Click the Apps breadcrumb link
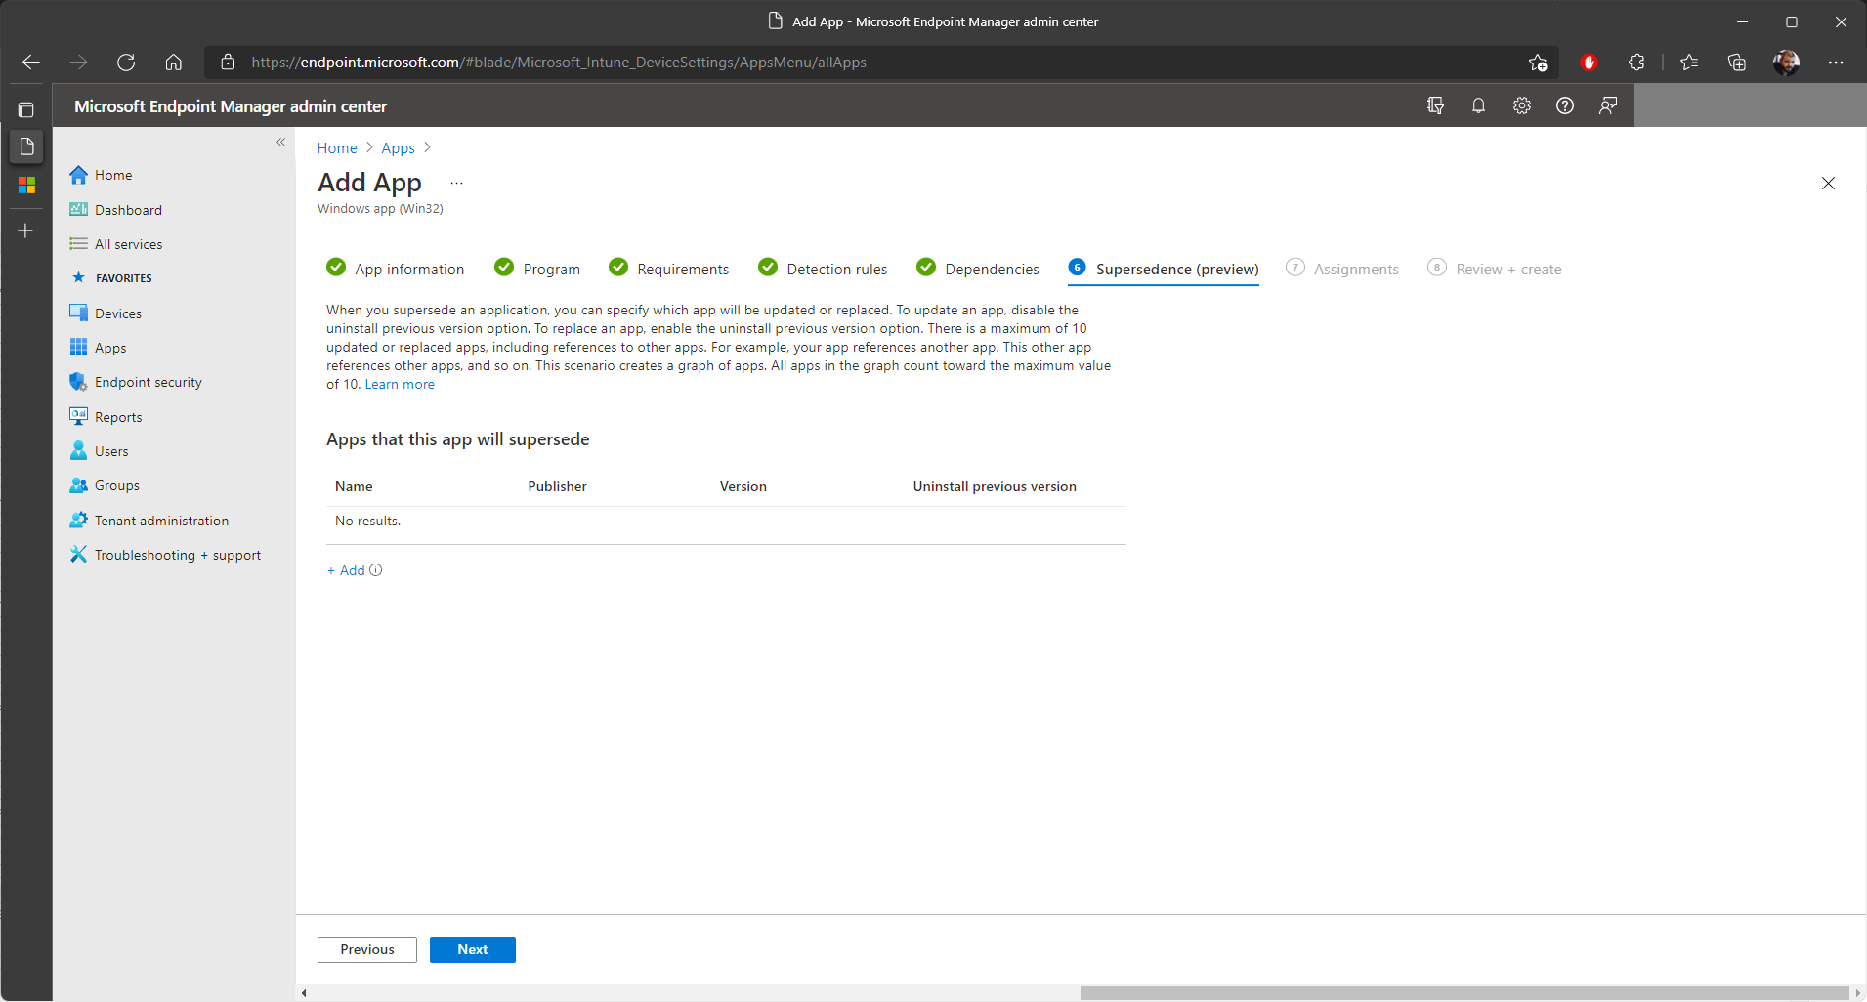The width and height of the screenshot is (1867, 1002). click(x=398, y=148)
